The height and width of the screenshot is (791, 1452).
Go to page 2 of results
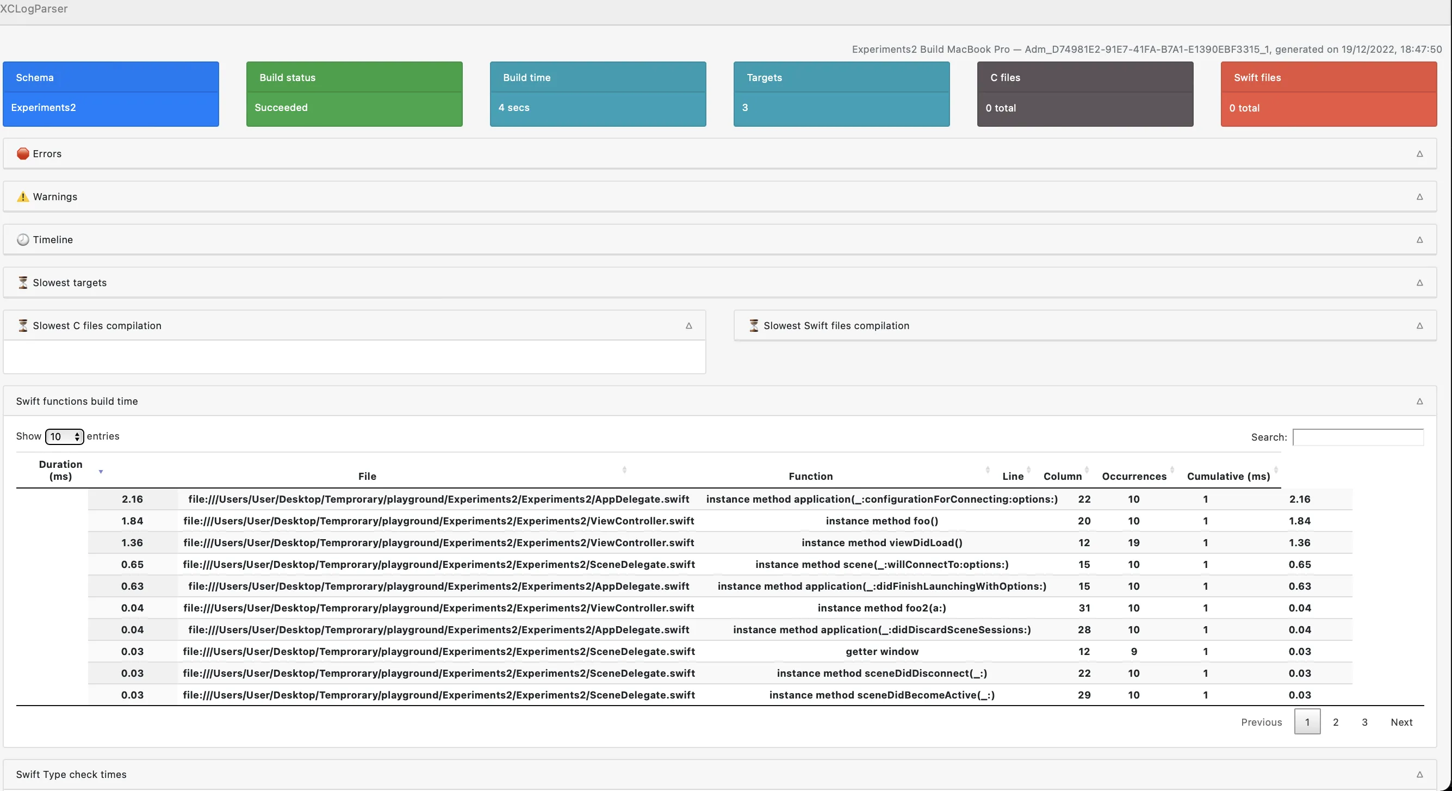click(1335, 722)
